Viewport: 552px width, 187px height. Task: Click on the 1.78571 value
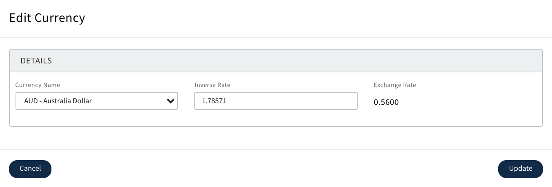[x=214, y=101]
